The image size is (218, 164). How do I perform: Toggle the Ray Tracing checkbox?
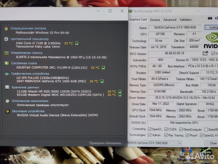click(166, 135)
